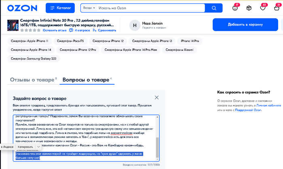Click the Как спросить о сервисе Ozon? heading
The width and height of the screenshot is (283, 169).
point(244,92)
